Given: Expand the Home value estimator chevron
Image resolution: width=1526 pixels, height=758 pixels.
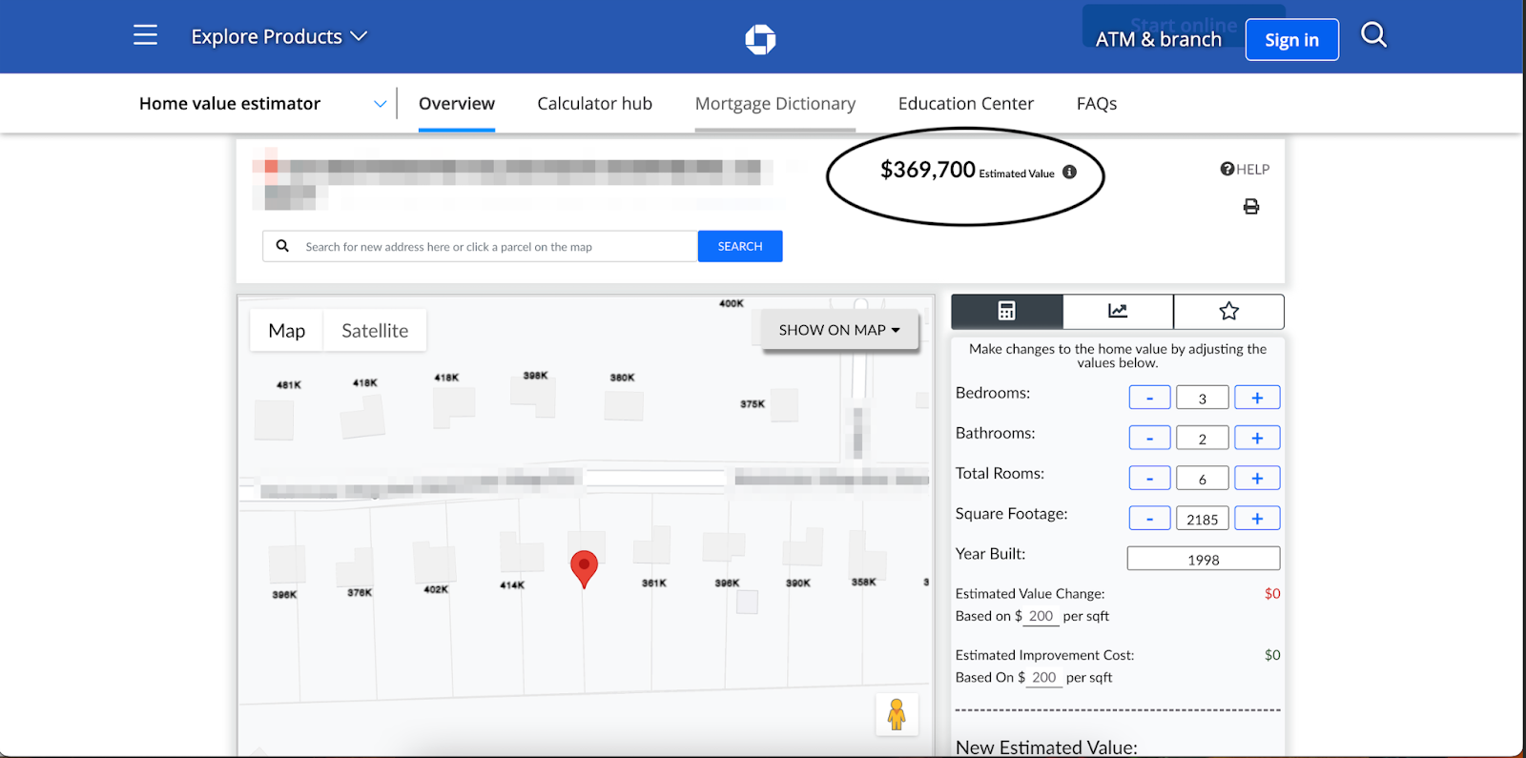Looking at the screenshot, I should coord(380,104).
